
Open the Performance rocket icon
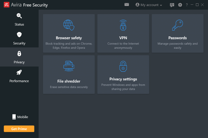pyautogui.click(x=19, y=72)
